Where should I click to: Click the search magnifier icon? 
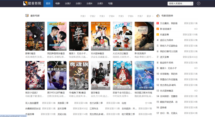[x=191, y=4]
